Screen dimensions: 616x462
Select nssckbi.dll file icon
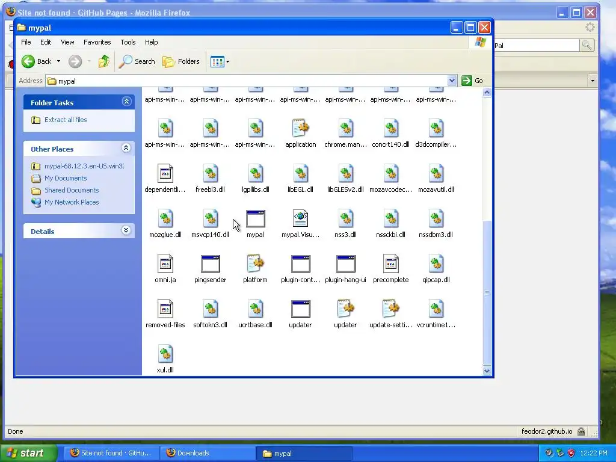(390, 219)
